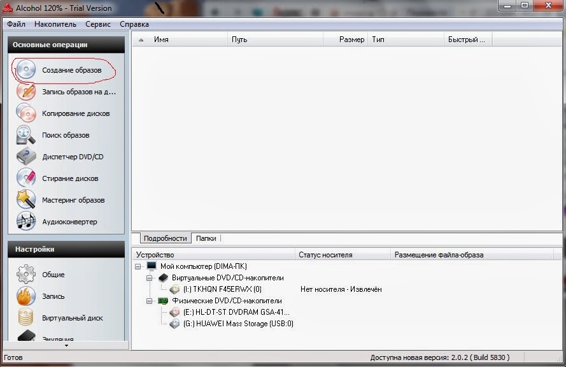The height and width of the screenshot is (367, 566).
Task: Open the Накопитель menu
Action: (55, 24)
